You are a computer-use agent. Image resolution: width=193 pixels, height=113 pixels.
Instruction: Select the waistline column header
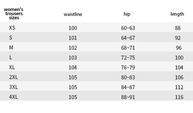73,14
